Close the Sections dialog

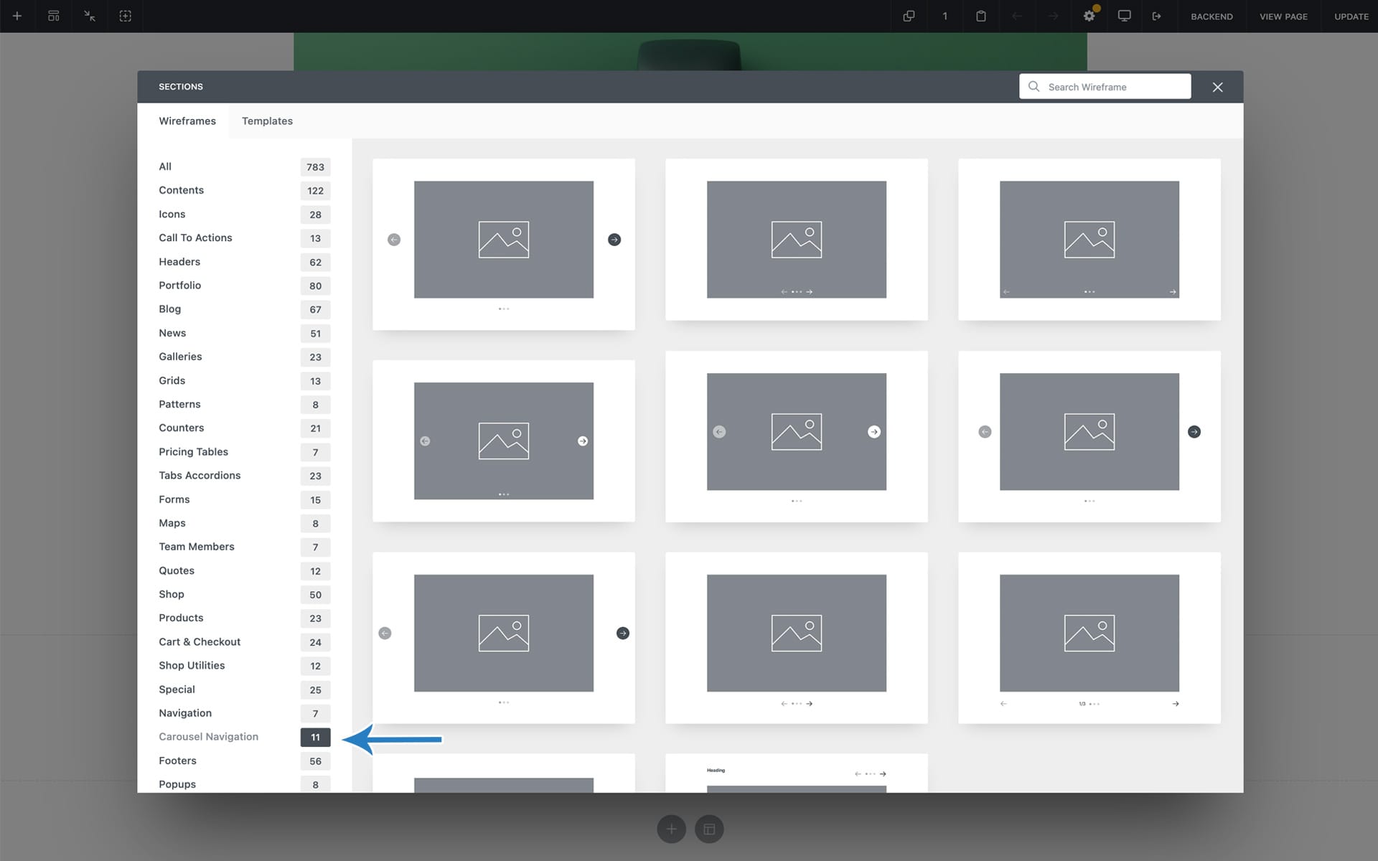1217,87
